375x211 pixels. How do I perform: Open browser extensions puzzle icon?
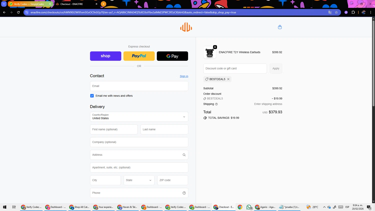(x=353, y=12)
